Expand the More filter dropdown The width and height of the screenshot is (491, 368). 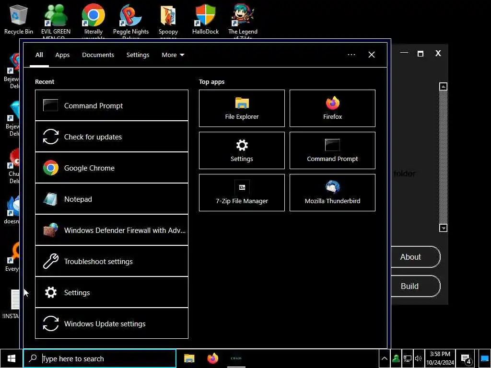[173, 55]
